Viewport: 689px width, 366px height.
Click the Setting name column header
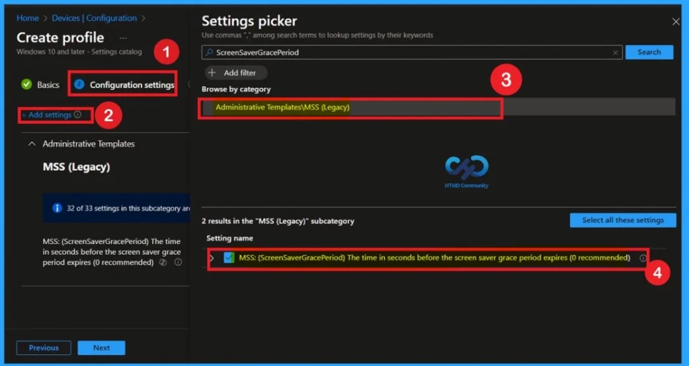tap(230, 238)
